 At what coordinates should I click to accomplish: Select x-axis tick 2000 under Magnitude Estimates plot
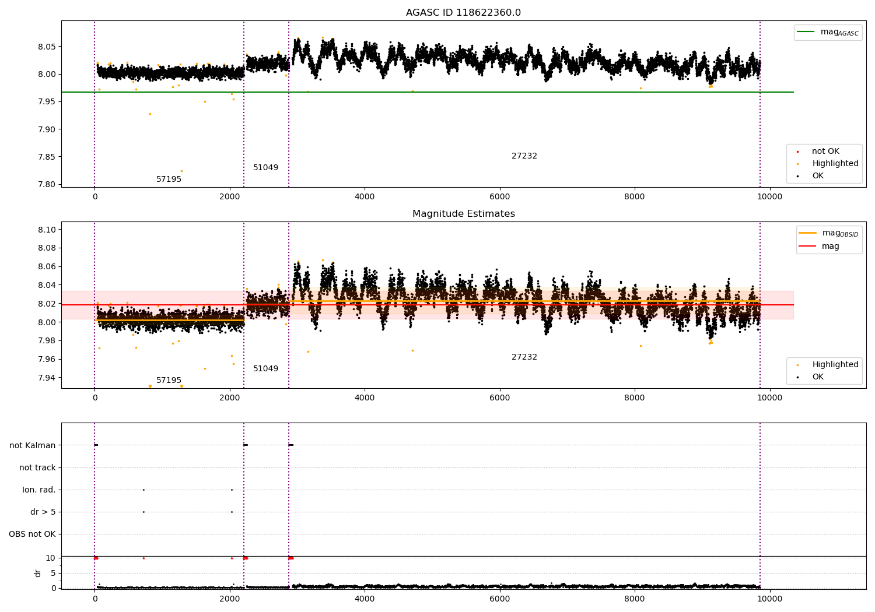coord(230,398)
